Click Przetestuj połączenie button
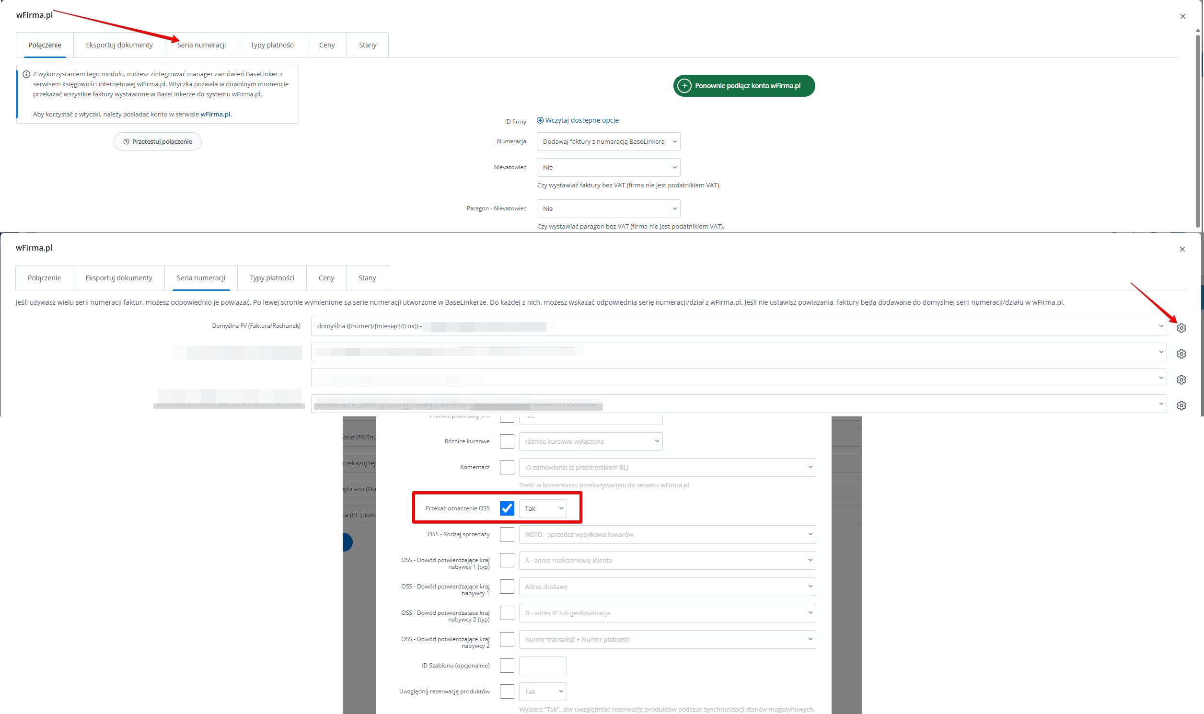The height and width of the screenshot is (714, 1204). pyautogui.click(x=157, y=141)
